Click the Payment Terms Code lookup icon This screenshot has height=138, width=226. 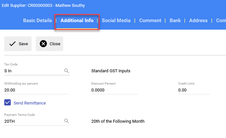click(66, 121)
